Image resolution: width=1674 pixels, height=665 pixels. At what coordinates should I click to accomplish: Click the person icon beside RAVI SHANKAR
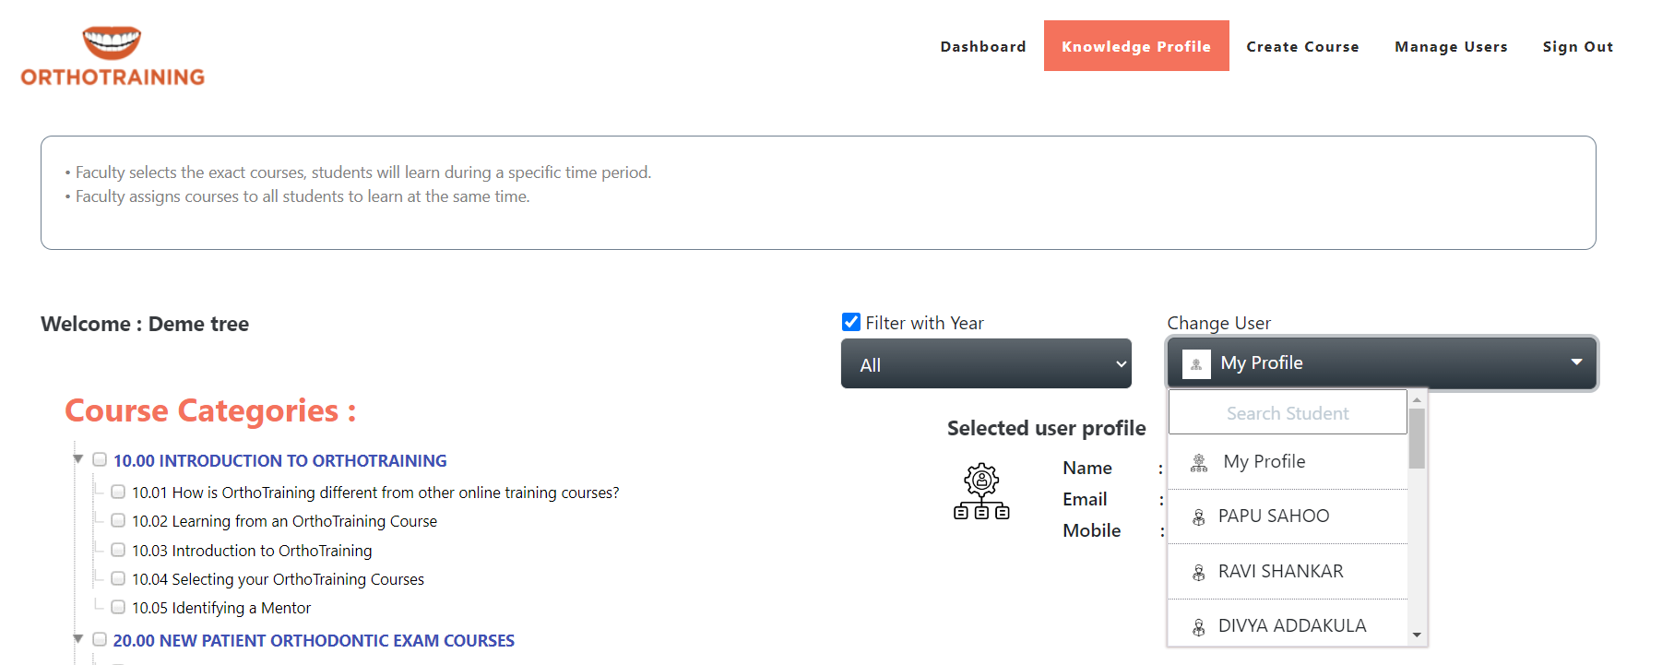pos(1199,573)
